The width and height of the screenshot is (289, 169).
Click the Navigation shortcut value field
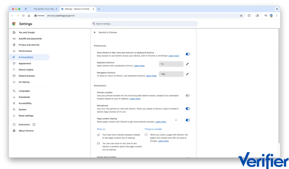click(x=171, y=74)
